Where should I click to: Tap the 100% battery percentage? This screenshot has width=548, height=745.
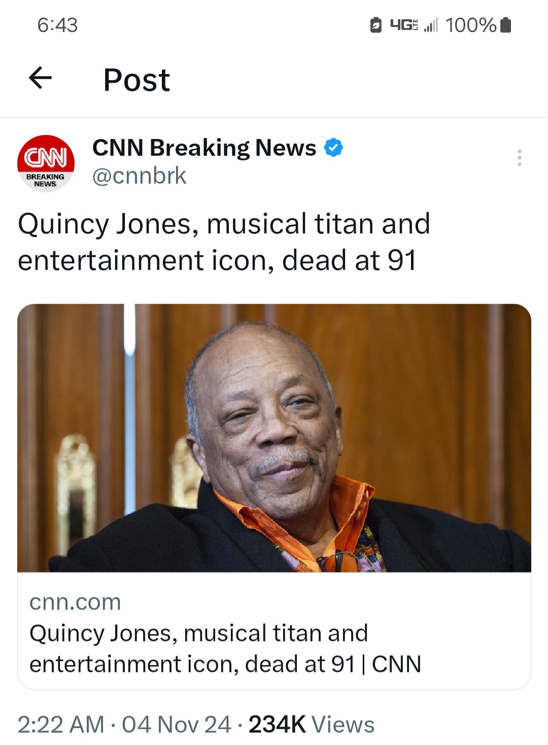[x=470, y=25]
